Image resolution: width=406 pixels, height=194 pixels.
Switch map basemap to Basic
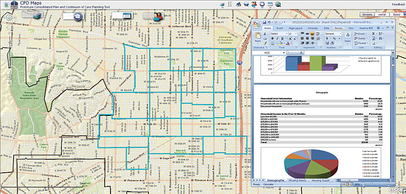[397, 14]
